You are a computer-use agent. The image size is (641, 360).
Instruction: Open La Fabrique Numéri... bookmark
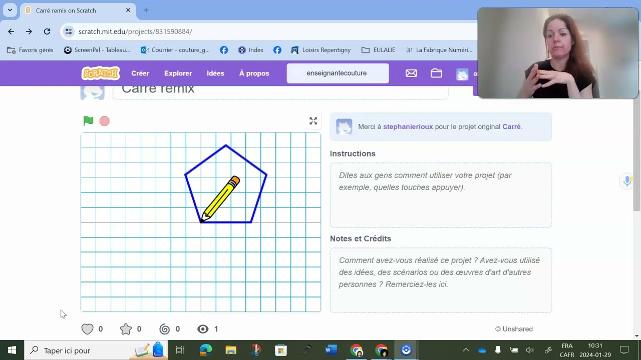pyautogui.click(x=439, y=50)
